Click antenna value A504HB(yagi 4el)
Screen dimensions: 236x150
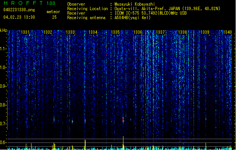pyautogui.click(x=132, y=18)
